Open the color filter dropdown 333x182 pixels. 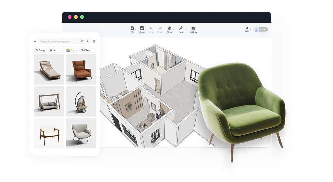[x=72, y=50]
